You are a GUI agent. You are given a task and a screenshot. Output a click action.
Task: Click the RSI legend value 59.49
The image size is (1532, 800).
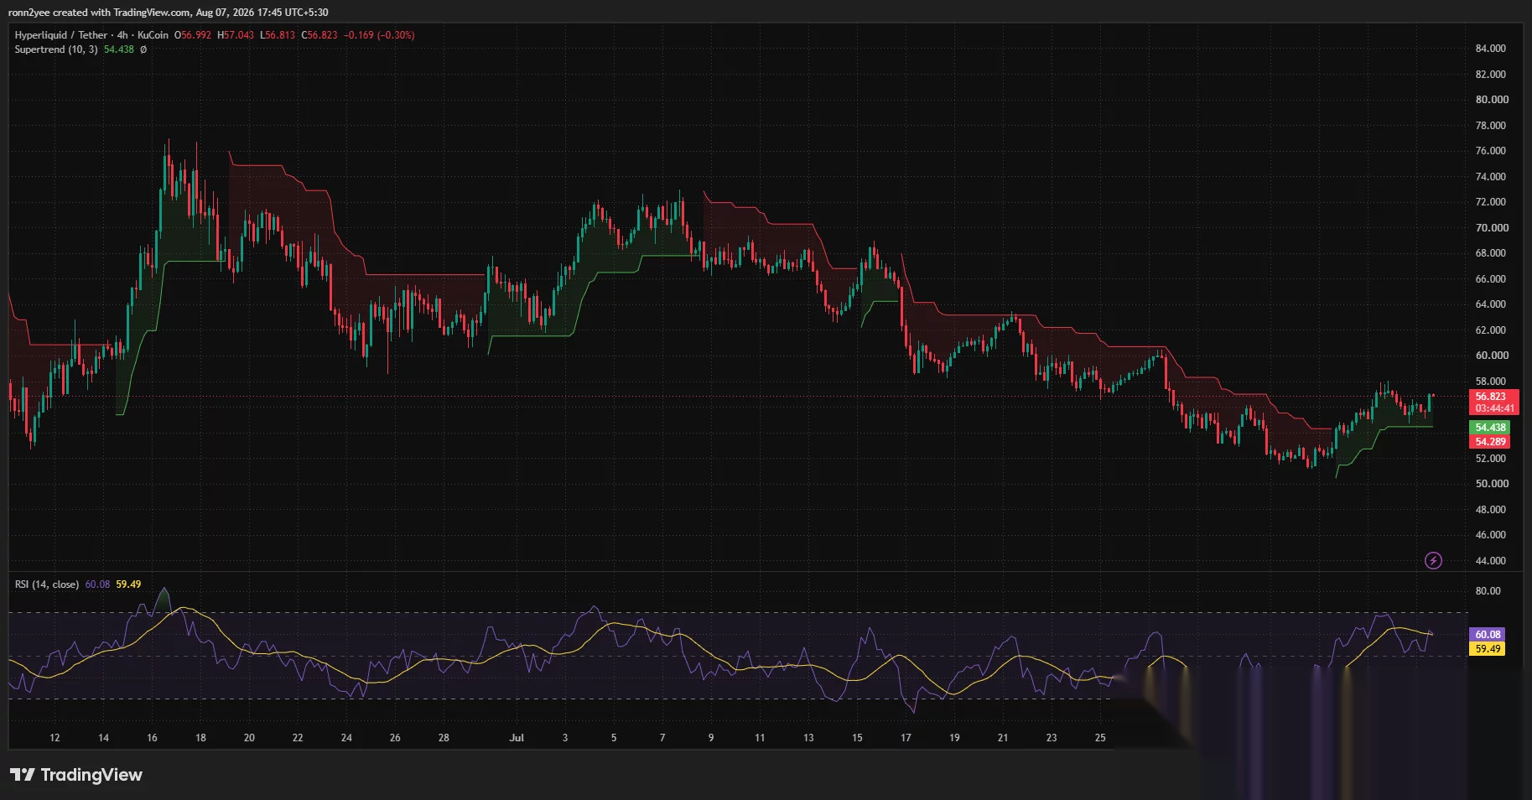(x=128, y=584)
